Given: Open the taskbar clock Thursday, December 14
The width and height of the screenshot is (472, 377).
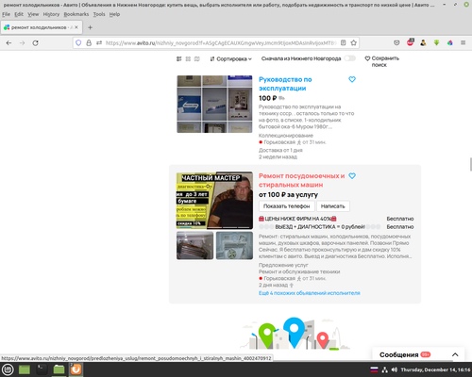Looking at the screenshot, I should [x=435, y=369].
